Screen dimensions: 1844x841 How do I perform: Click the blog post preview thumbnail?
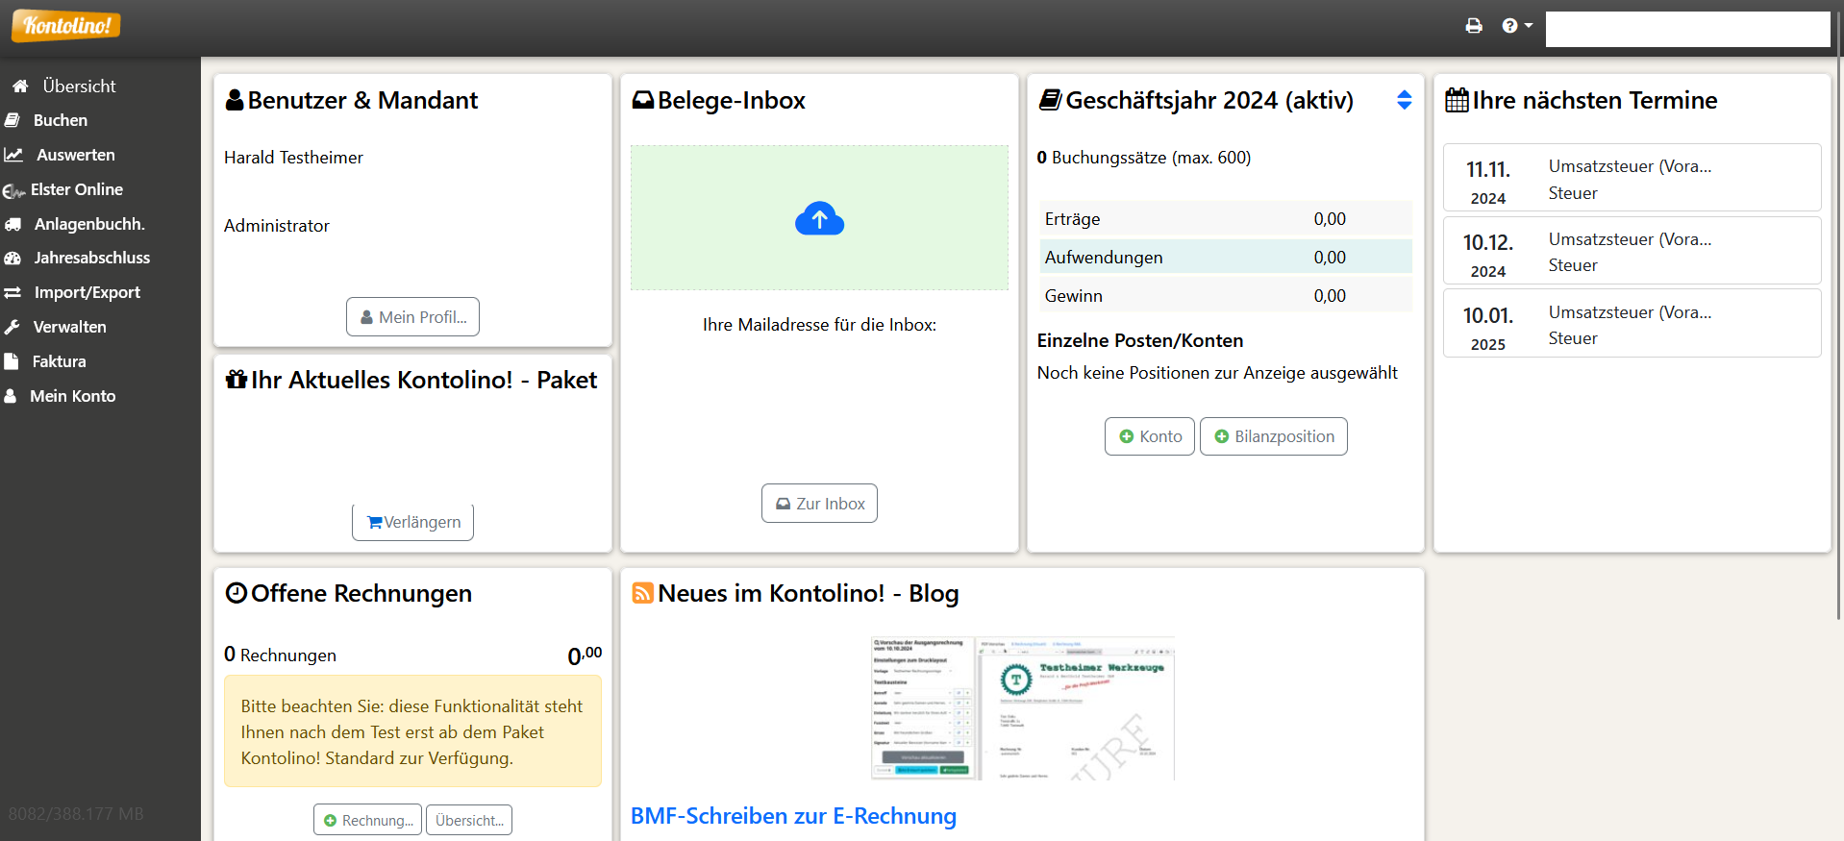pos(1022,707)
